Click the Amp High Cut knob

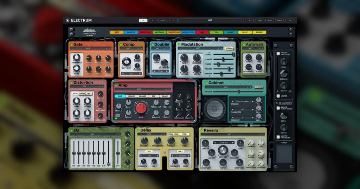pyautogui.click(x=167, y=102)
